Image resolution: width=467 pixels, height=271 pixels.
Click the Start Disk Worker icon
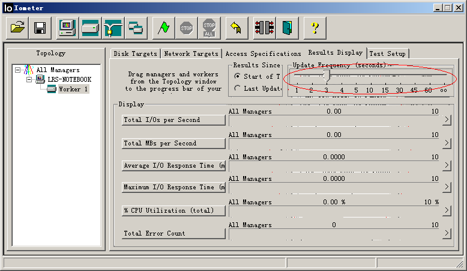point(90,28)
